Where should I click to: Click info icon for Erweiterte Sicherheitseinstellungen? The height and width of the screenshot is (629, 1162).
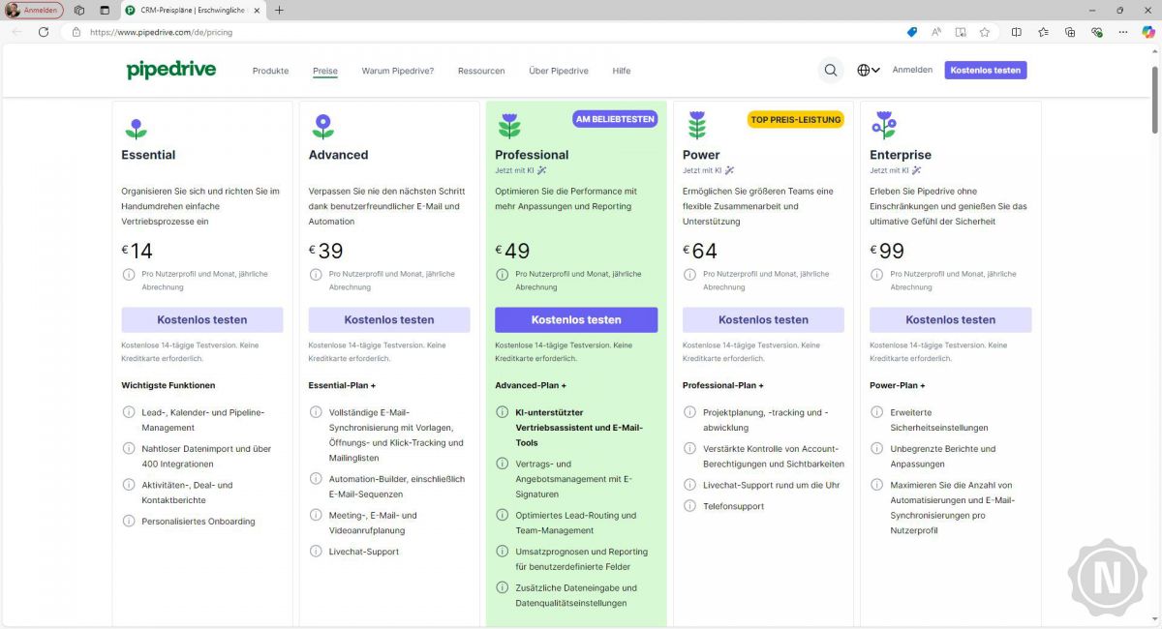point(876,412)
